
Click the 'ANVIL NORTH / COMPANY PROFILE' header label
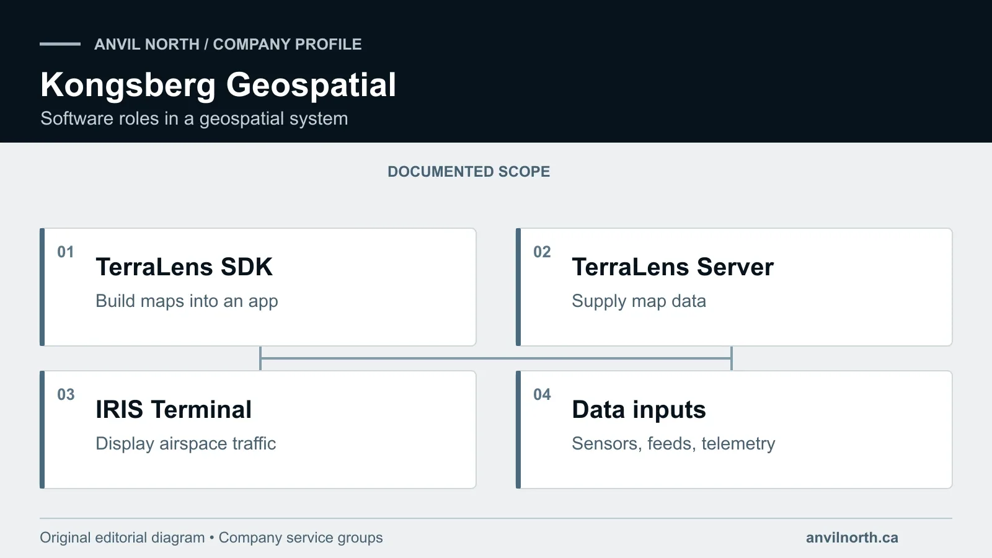pyautogui.click(x=228, y=44)
